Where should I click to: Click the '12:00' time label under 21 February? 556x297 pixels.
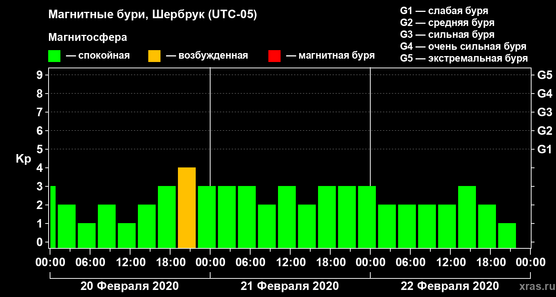coord(290,262)
